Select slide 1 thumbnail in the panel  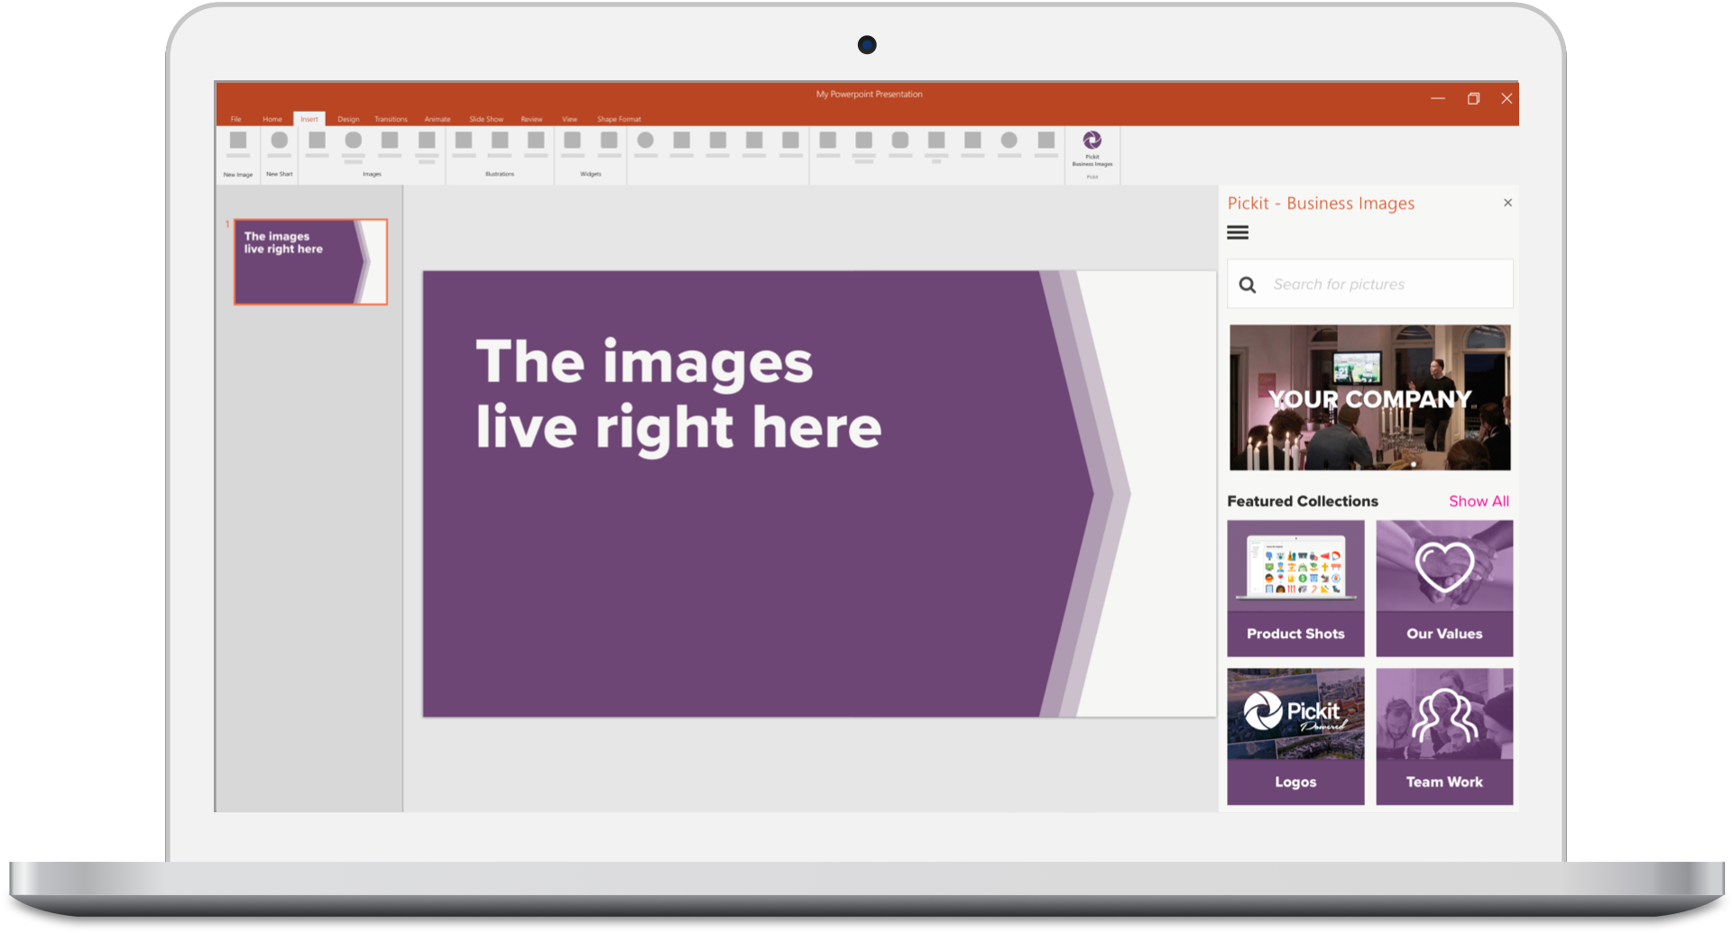310,262
